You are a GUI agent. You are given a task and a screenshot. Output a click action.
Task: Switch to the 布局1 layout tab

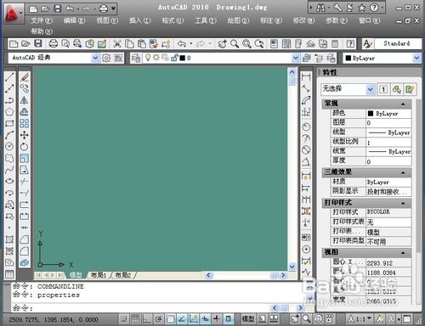(x=99, y=275)
